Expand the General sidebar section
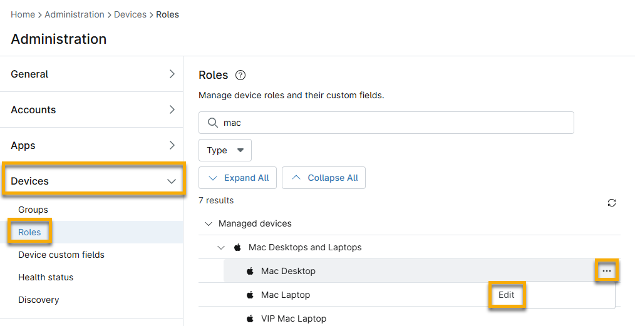The width and height of the screenshot is (635, 326). tap(172, 74)
